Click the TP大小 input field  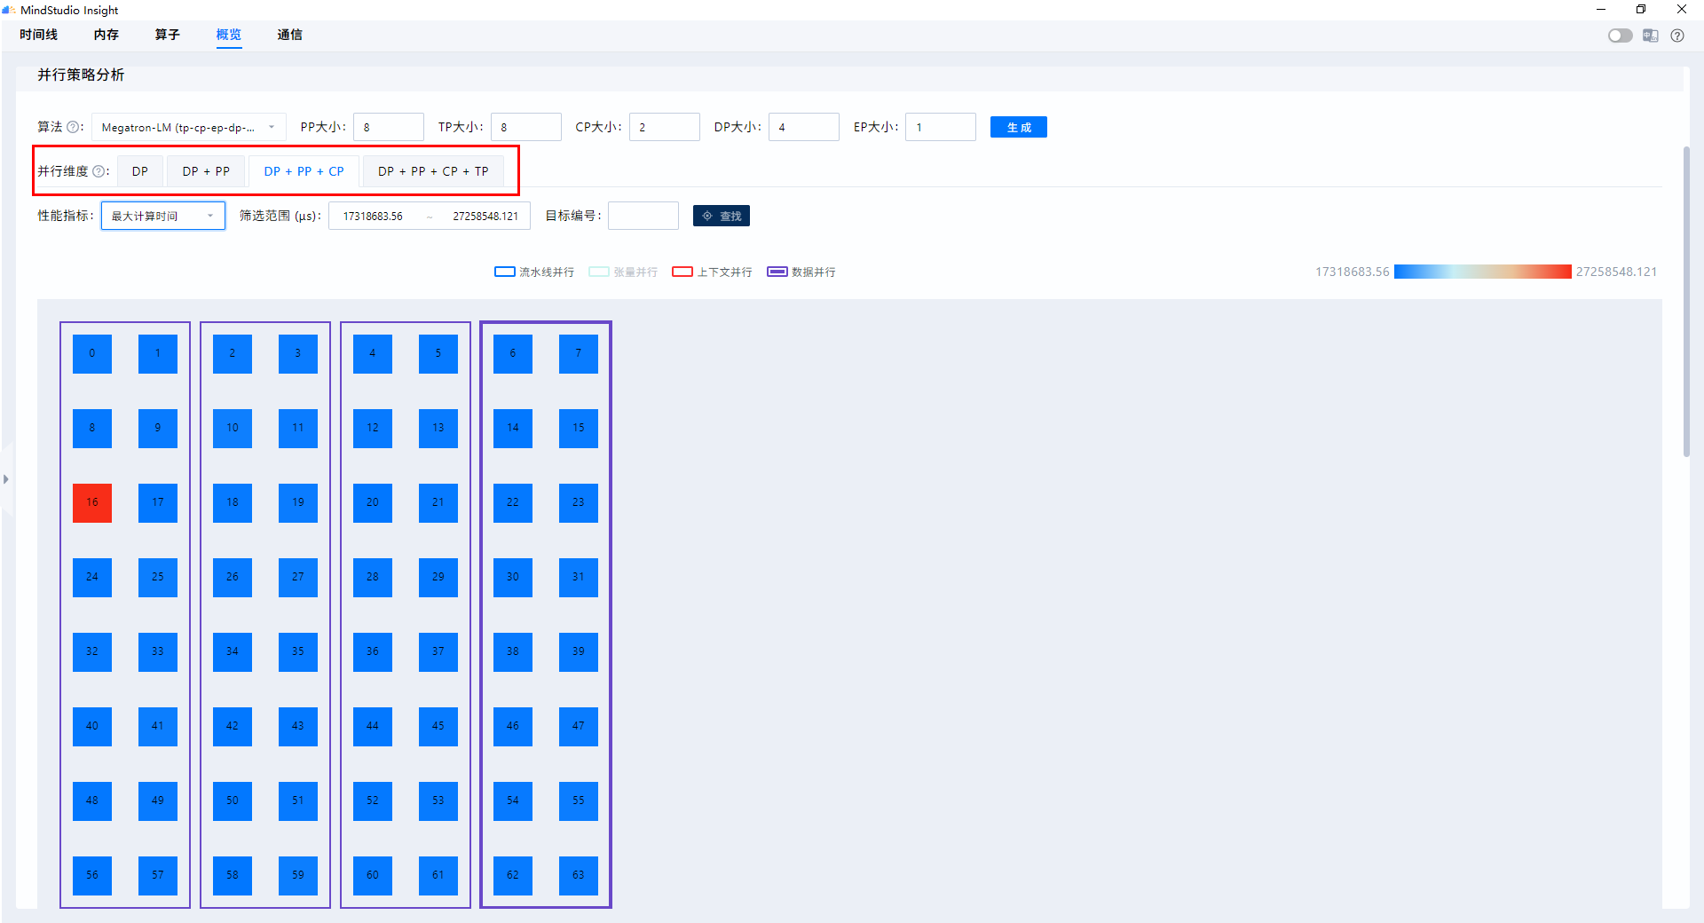[x=526, y=127]
